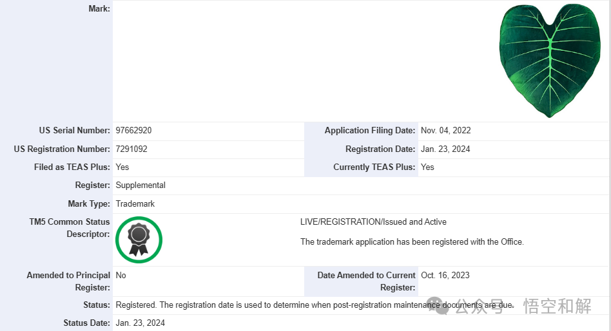This screenshot has width=611, height=331.
Task: Click the Status Date value at the bottom
Action: click(140, 323)
